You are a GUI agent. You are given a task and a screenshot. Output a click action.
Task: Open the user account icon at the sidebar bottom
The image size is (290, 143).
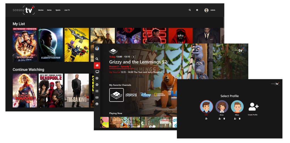pyautogui.click(x=97, y=104)
